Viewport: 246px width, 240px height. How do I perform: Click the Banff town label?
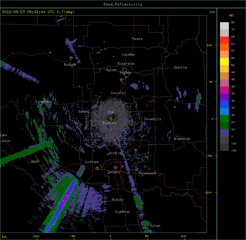(x=35, y=162)
